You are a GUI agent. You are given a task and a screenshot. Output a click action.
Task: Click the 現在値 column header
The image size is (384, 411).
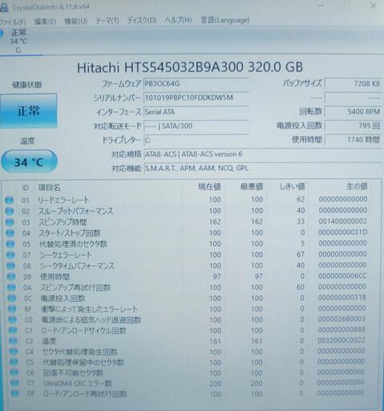point(209,187)
